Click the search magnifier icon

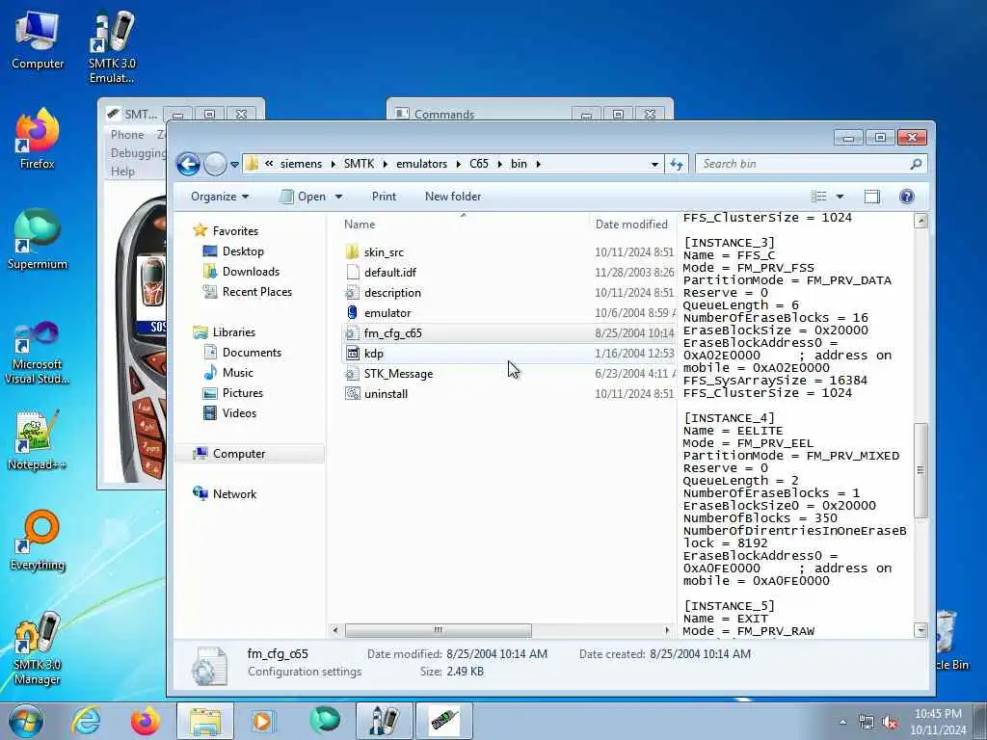pos(916,164)
